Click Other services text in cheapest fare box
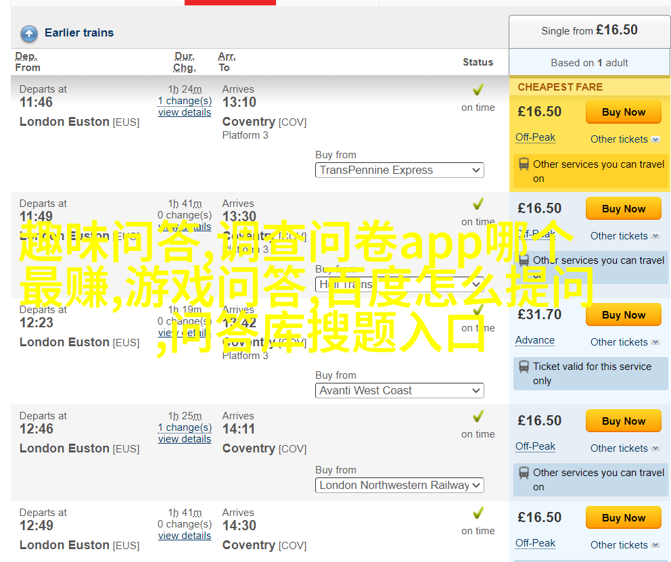The width and height of the screenshot is (671, 562). (x=598, y=171)
